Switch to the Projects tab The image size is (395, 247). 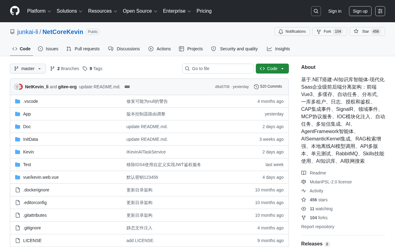pyautogui.click(x=191, y=49)
